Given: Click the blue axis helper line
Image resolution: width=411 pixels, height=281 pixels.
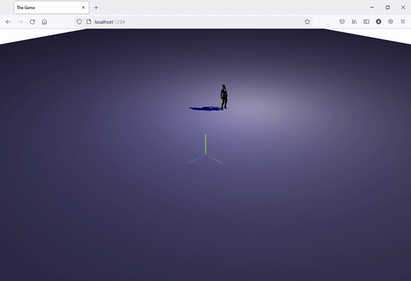Looking at the screenshot, I should point(197,159).
